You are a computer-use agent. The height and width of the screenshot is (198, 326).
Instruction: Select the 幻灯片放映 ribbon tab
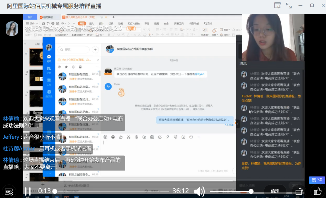point(134,24)
